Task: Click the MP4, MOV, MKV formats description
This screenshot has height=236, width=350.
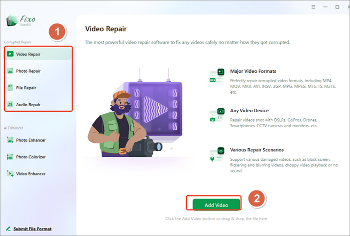Action: (x=283, y=86)
